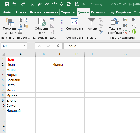Click the Save icon in quick access toolbar

pyautogui.click(x=7, y=4)
